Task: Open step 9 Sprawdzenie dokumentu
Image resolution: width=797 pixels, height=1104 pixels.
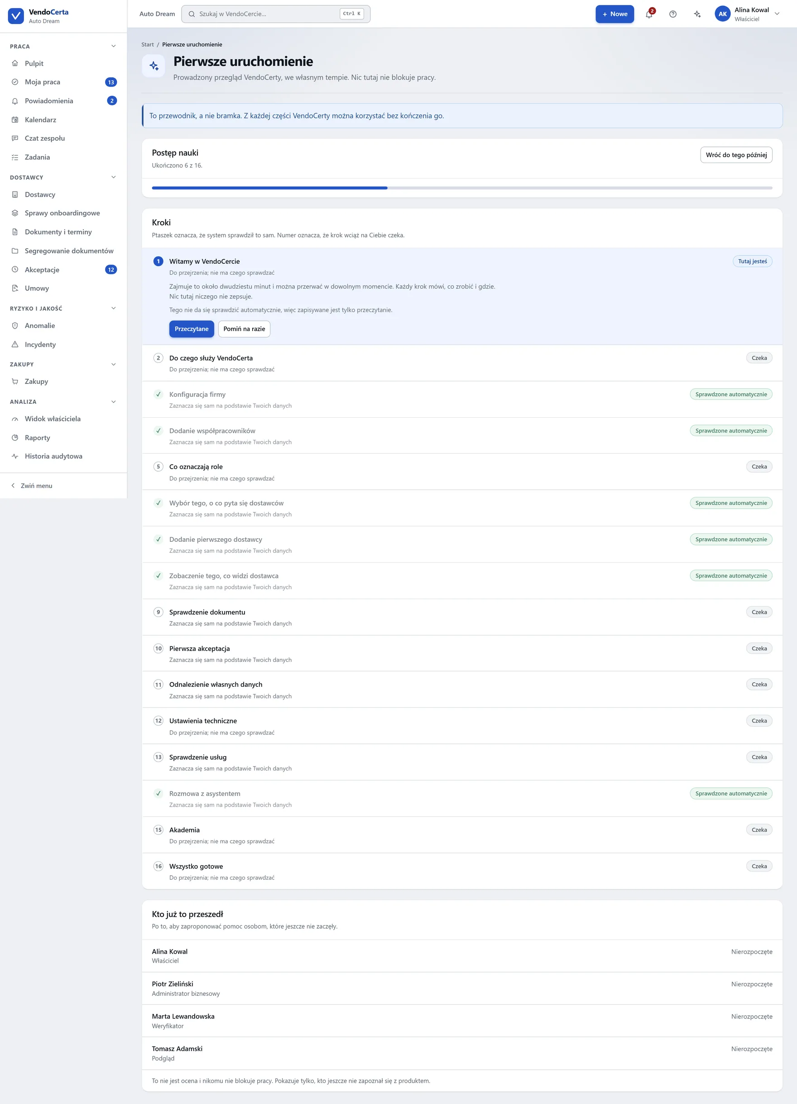Action: click(462, 617)
